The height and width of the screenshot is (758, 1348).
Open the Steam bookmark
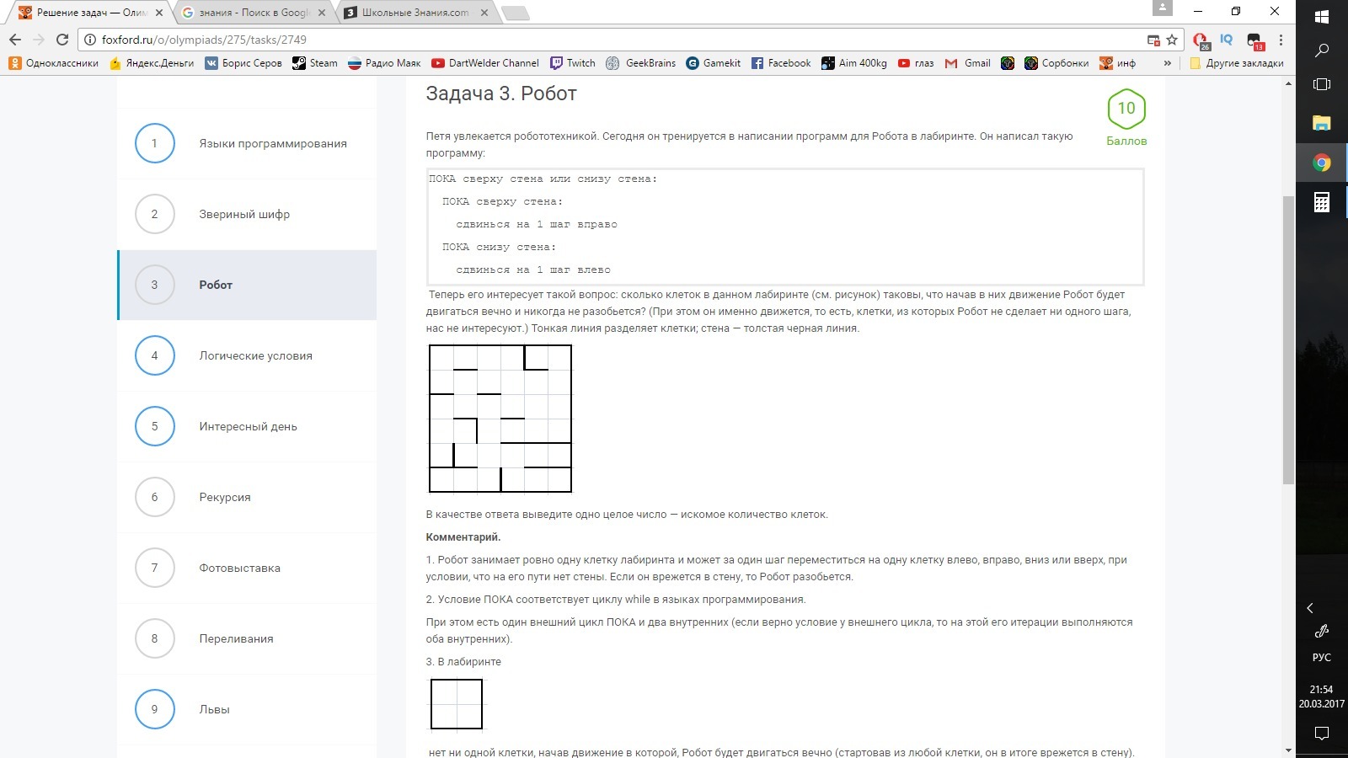pos(315,63)
